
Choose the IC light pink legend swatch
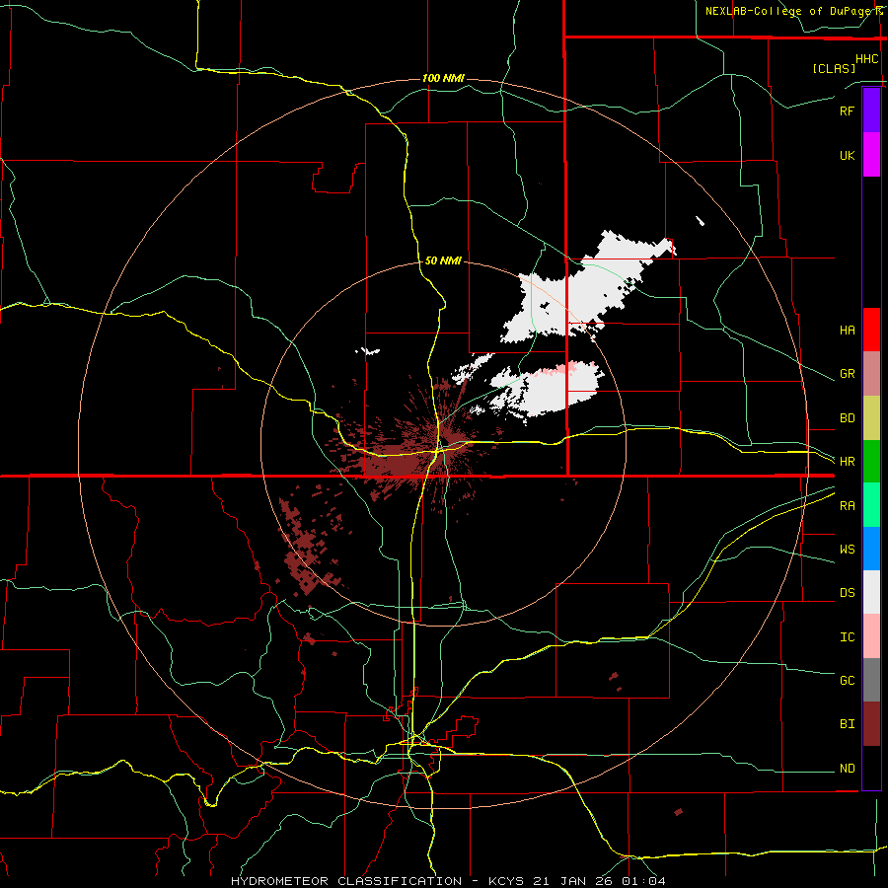(x=871, y=636)
